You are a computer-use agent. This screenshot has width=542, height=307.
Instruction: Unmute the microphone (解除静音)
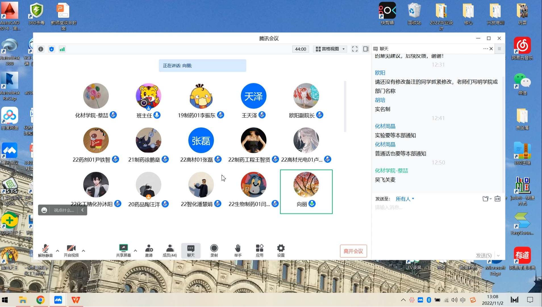[45, 250]
